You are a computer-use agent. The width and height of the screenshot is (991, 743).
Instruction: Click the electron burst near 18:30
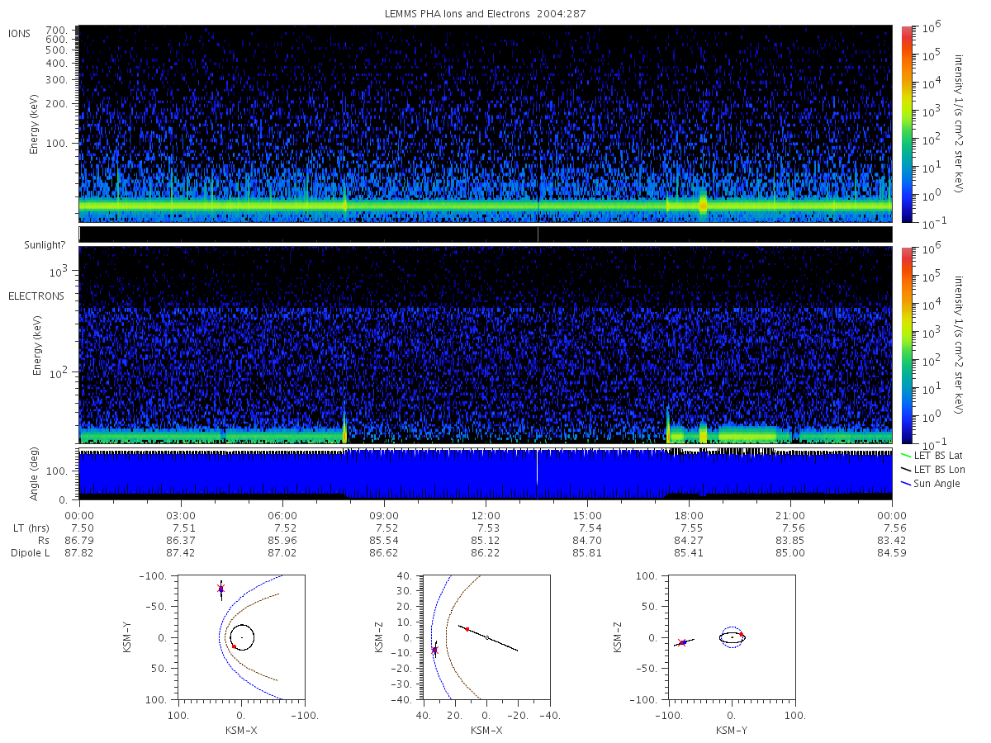703,433
